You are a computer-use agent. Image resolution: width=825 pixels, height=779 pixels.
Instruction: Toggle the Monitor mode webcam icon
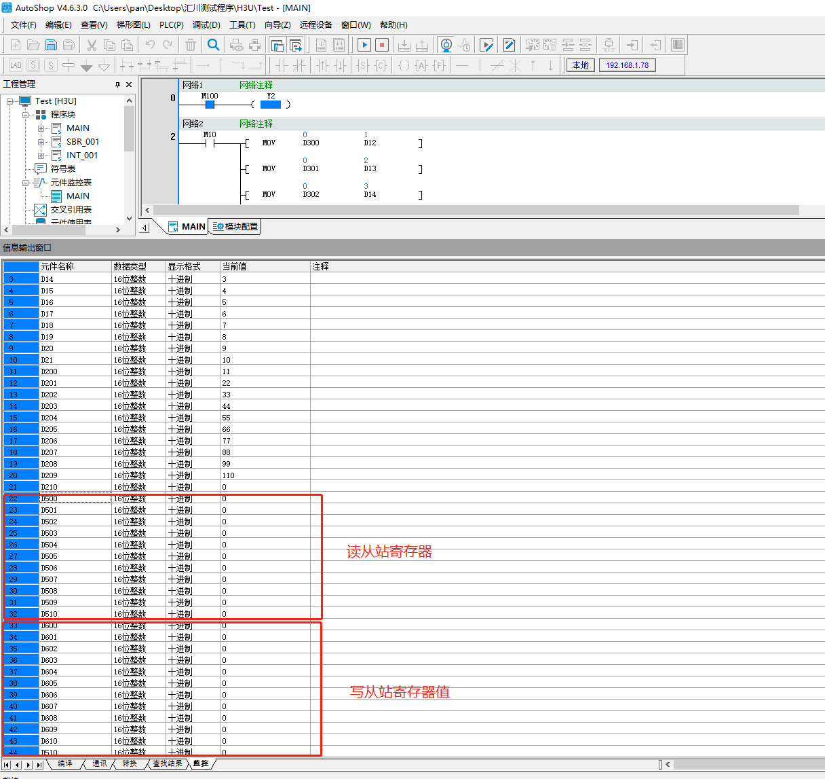pyautogui.click(x=446, y=45)
